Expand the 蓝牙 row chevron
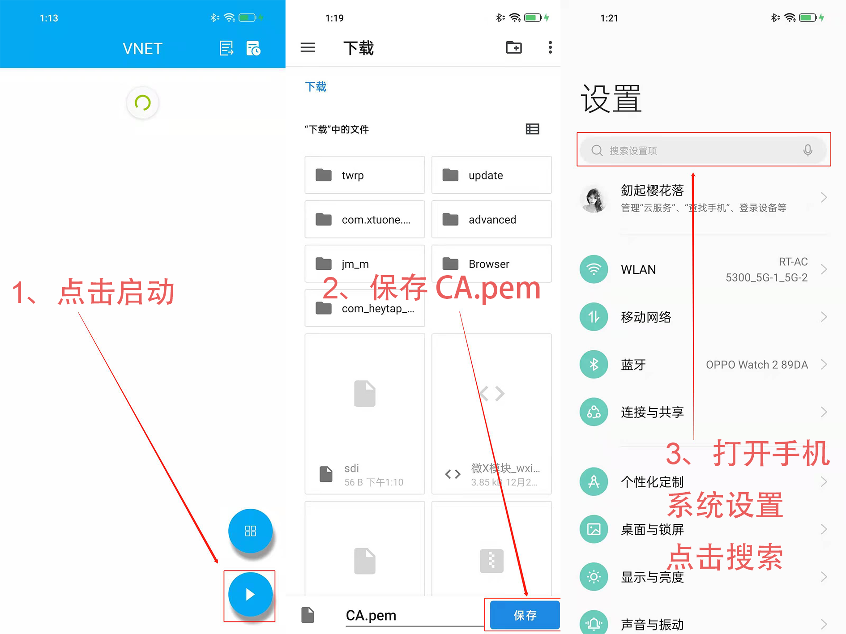Image resolution: width=846 pixels, height=634 pixels. pyautogui.click(x=824, y=364)
